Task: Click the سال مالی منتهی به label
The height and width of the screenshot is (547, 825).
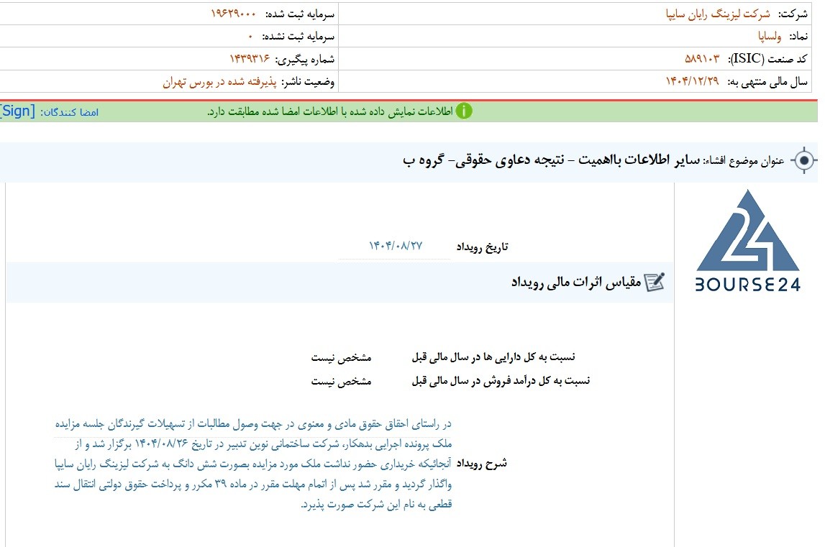Action: coord(767,81)
